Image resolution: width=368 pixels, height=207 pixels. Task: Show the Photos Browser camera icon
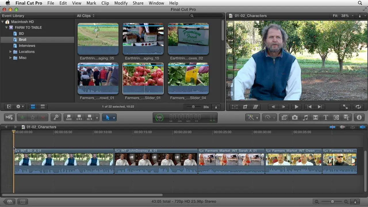(x=295, y=118)
